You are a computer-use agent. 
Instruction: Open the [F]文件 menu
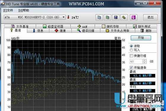tap(8, 10)
